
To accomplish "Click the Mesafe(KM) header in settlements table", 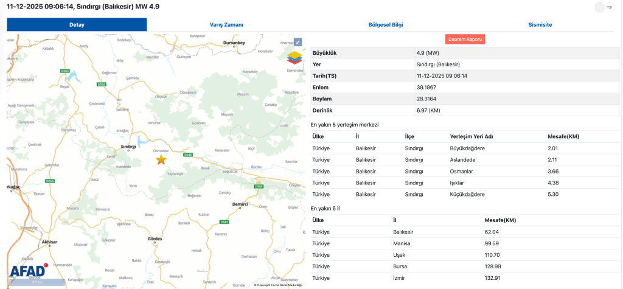I will (x=564, y=136).
